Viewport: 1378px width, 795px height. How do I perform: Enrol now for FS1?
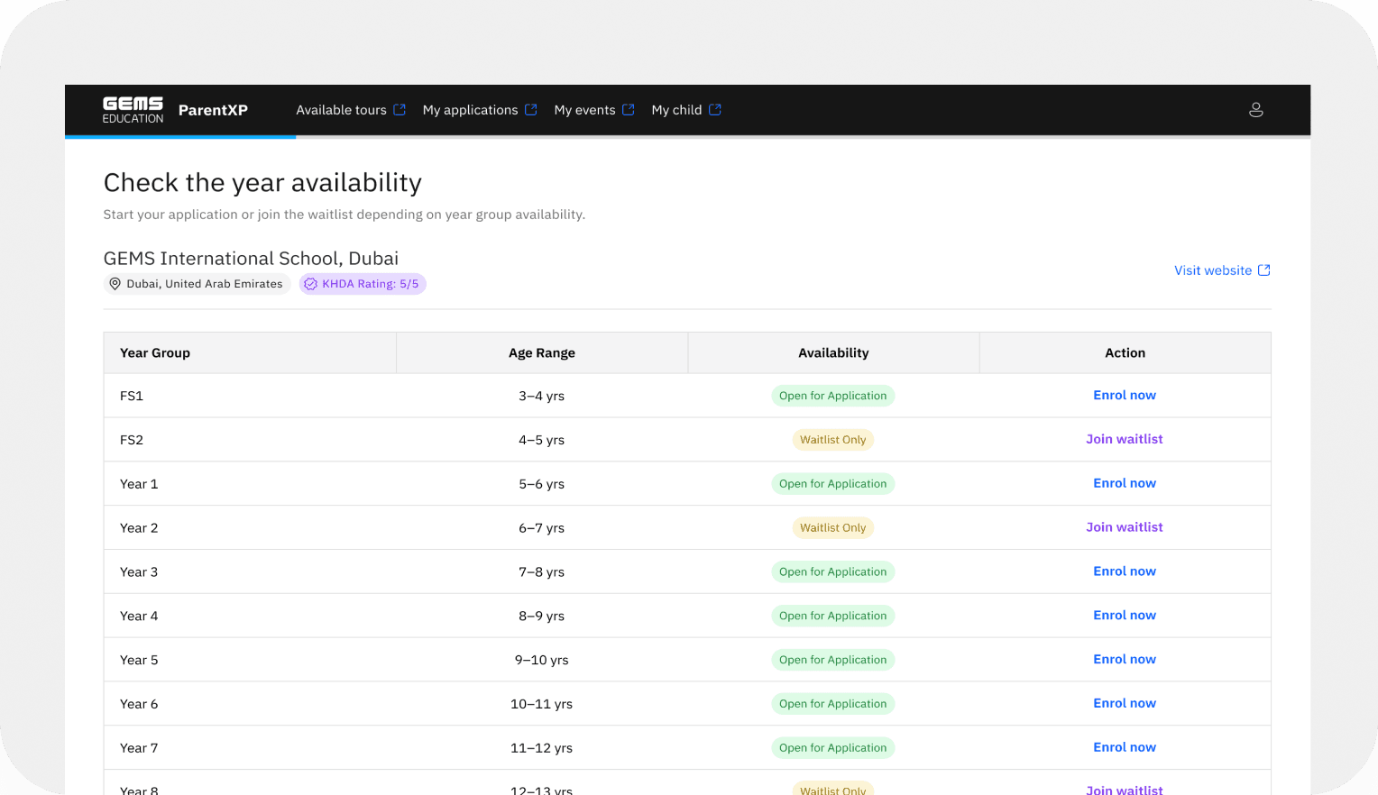coord(1125,395)
